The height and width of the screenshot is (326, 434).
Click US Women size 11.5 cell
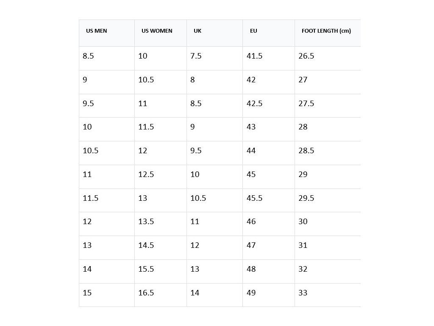[x=146, y=127]
